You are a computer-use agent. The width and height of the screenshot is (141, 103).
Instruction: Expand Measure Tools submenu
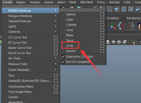pos(30,64)
